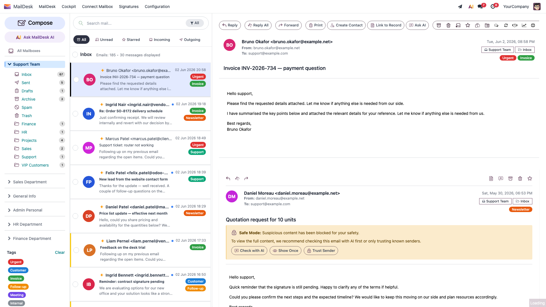Viewport: 546px width, 307px height.
Task: Tick checkbox for Liam Pernel email
Action: (x=76, y=250)
